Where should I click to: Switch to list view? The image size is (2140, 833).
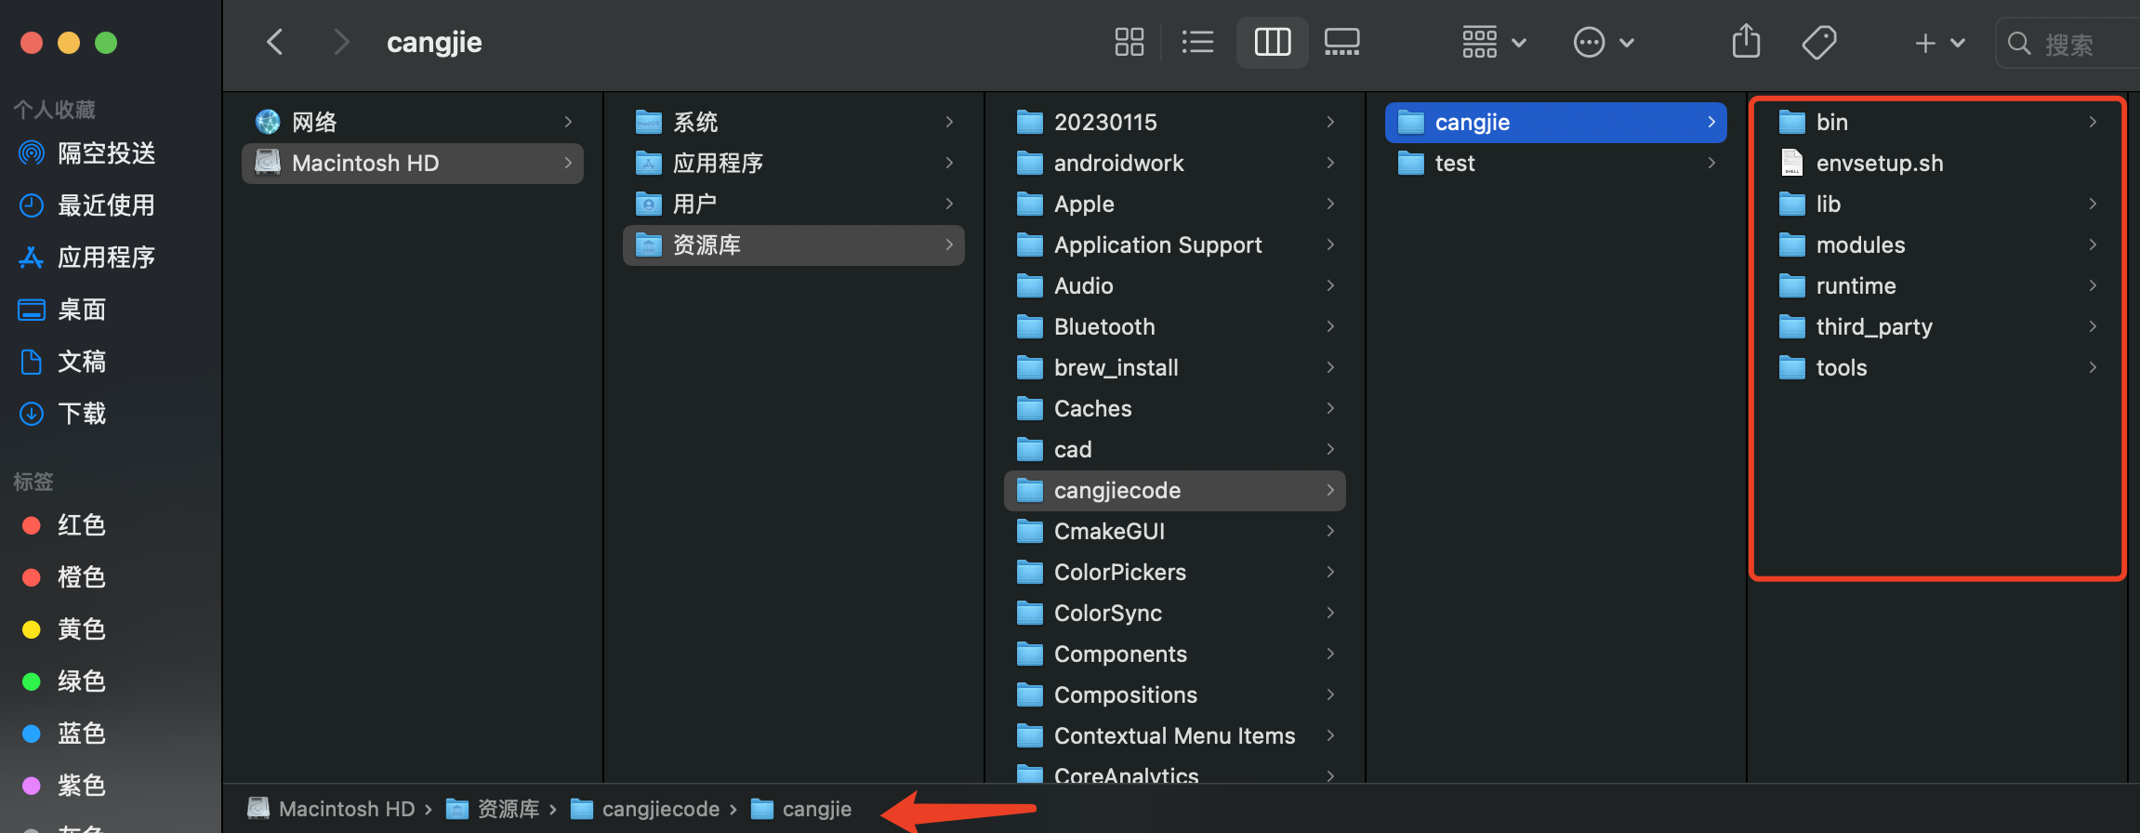coord(1197,42)
